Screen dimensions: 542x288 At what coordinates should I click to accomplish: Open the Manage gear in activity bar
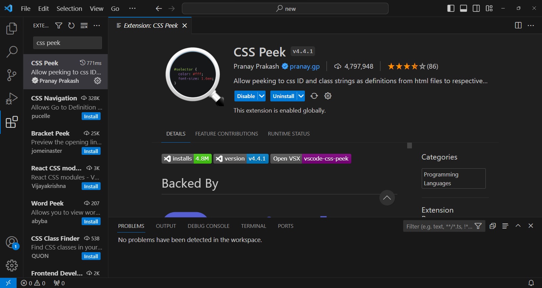pyautogui.click(x=12, y=266)
